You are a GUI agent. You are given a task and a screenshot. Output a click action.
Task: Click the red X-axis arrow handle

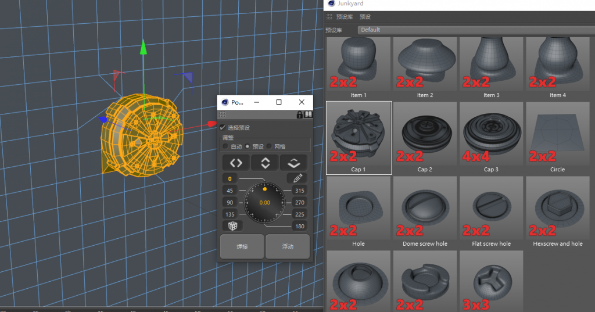(x=212, y=124)
